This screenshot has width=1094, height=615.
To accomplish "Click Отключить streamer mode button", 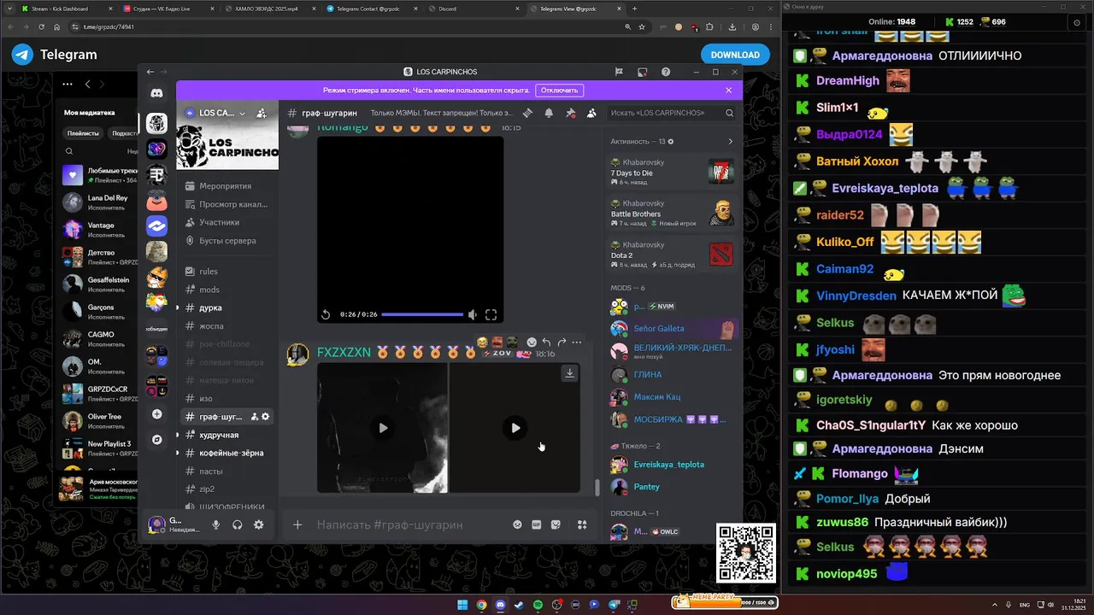I will point(560,90).
